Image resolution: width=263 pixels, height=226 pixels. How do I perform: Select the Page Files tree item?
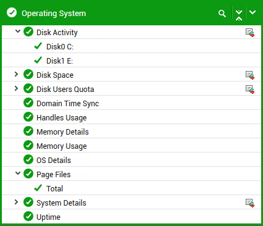pyautogui.click(x=54, y=175)
